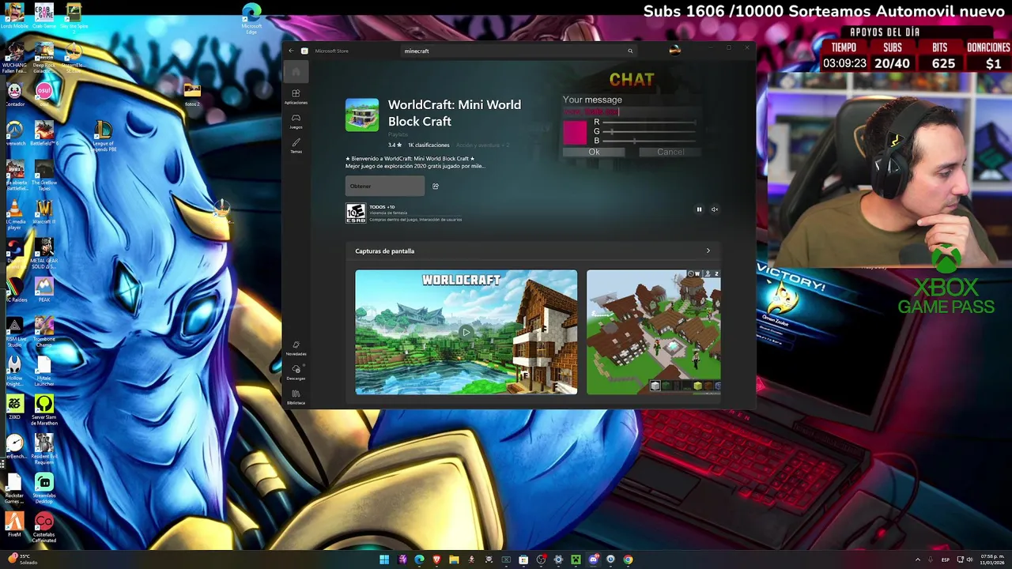Click the WorldCraft app logo icon
The image size is (1012, 569).
pyautogui.click(x=362, y=115)
